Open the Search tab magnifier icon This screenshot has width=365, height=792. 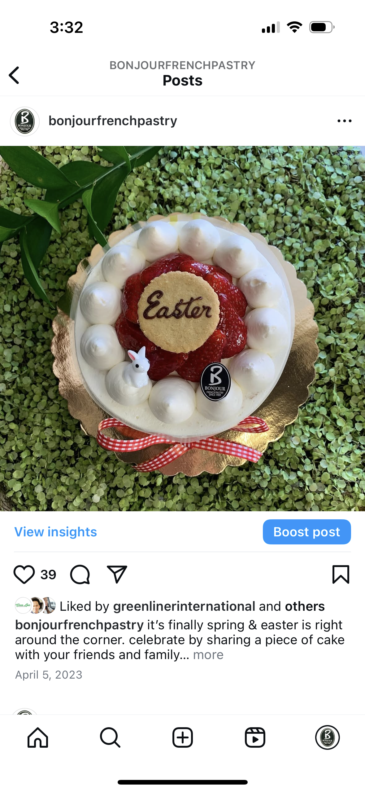point(110,737)
